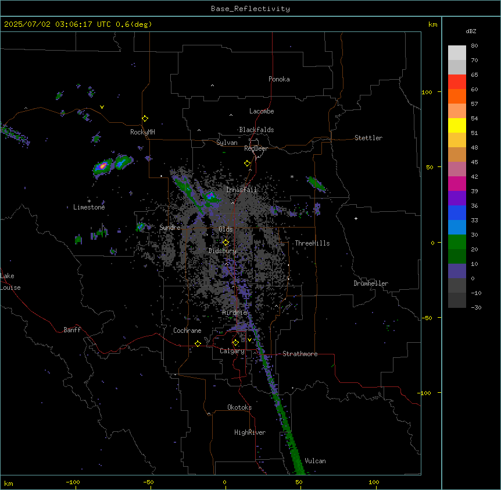
Task: Click the Ponoka city label
Action: pyautogui.click(x=279, y=79)
